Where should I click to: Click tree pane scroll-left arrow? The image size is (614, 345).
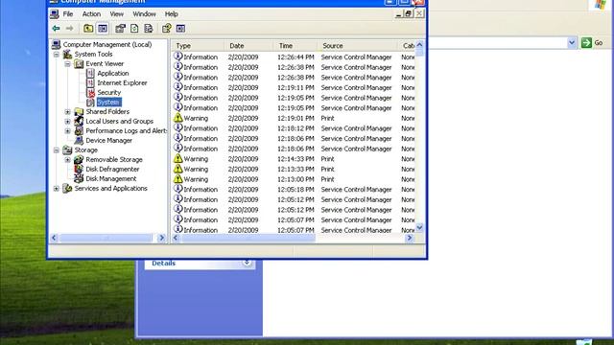(55, 238)
